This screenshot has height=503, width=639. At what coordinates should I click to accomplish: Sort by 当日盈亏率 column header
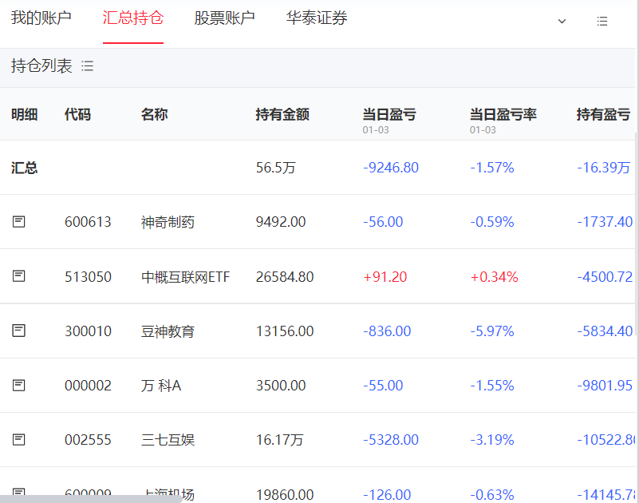(503, 115)
